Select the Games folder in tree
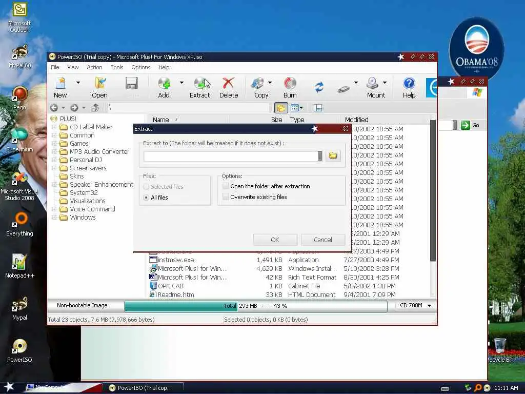The height and width of the screenshot is (394, 525). (79, 144)
